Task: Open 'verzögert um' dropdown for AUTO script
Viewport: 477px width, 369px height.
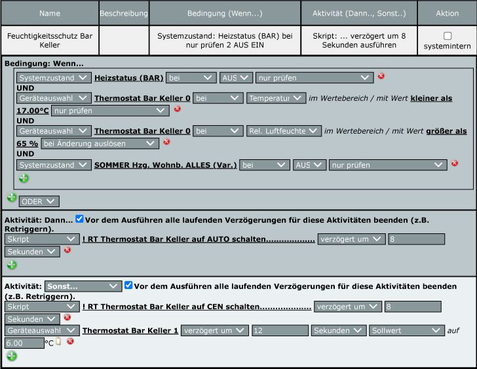Action: click(351, 239)
